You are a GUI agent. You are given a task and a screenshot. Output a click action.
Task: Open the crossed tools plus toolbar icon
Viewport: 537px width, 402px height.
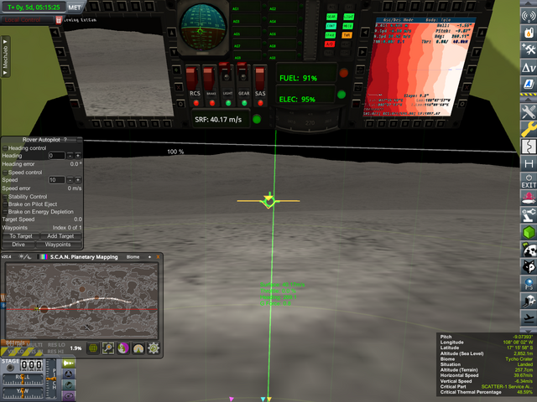point(529,49)
